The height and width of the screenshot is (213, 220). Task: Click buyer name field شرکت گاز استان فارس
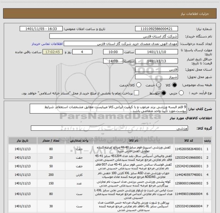click(113, 36)
